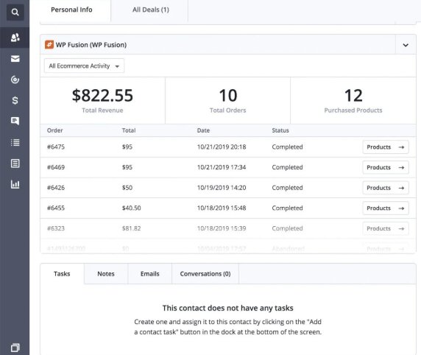The width and height of the screenshot is (421, 355).
Task: Click order number #6323
Action: click(x=56, y=229)
